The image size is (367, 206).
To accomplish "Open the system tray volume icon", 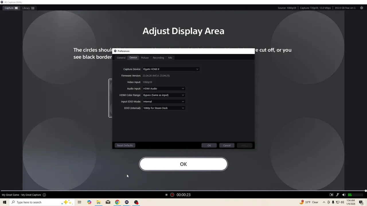I will [342, 202].
